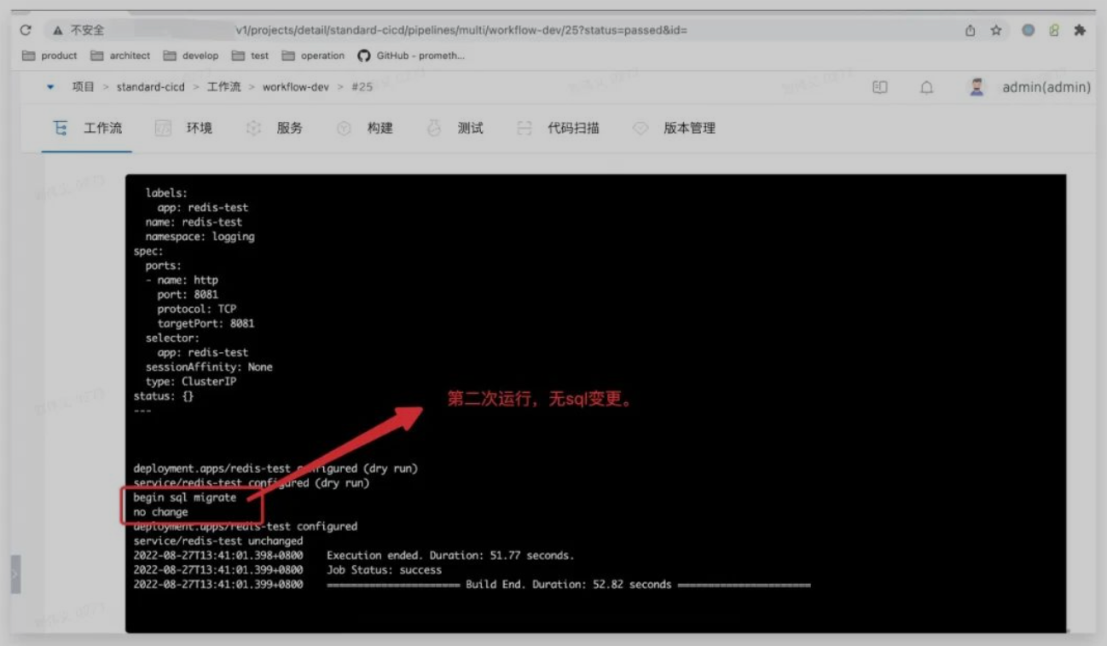Click 'service/redis-test unchanged' log line

[218, 541]
